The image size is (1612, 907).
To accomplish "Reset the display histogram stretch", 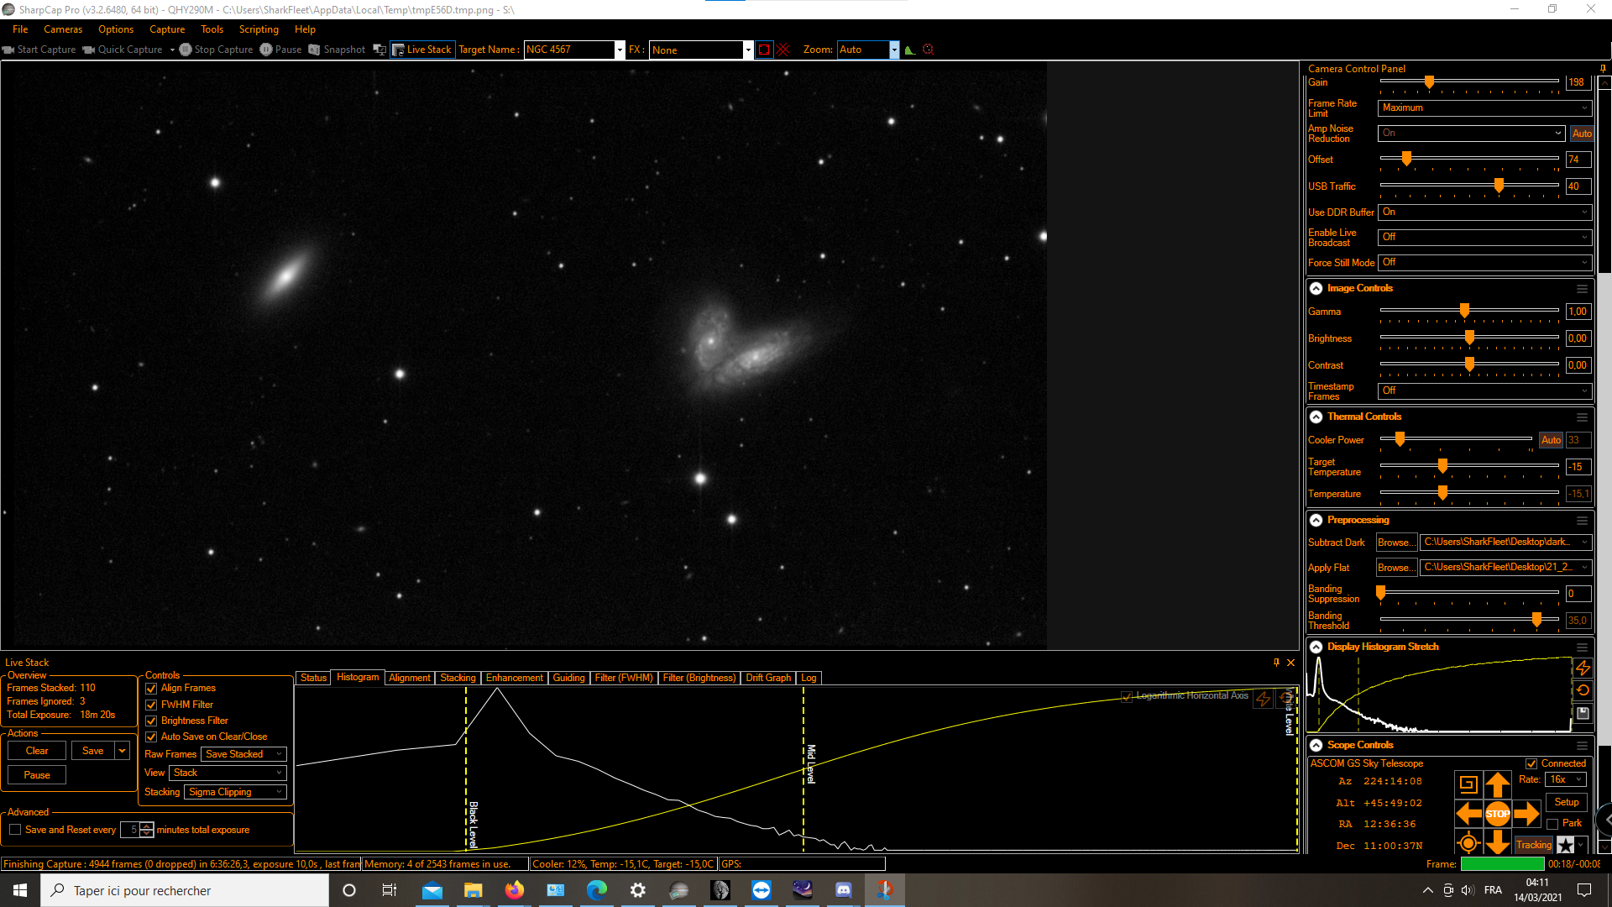I will tap(1583, 690).
